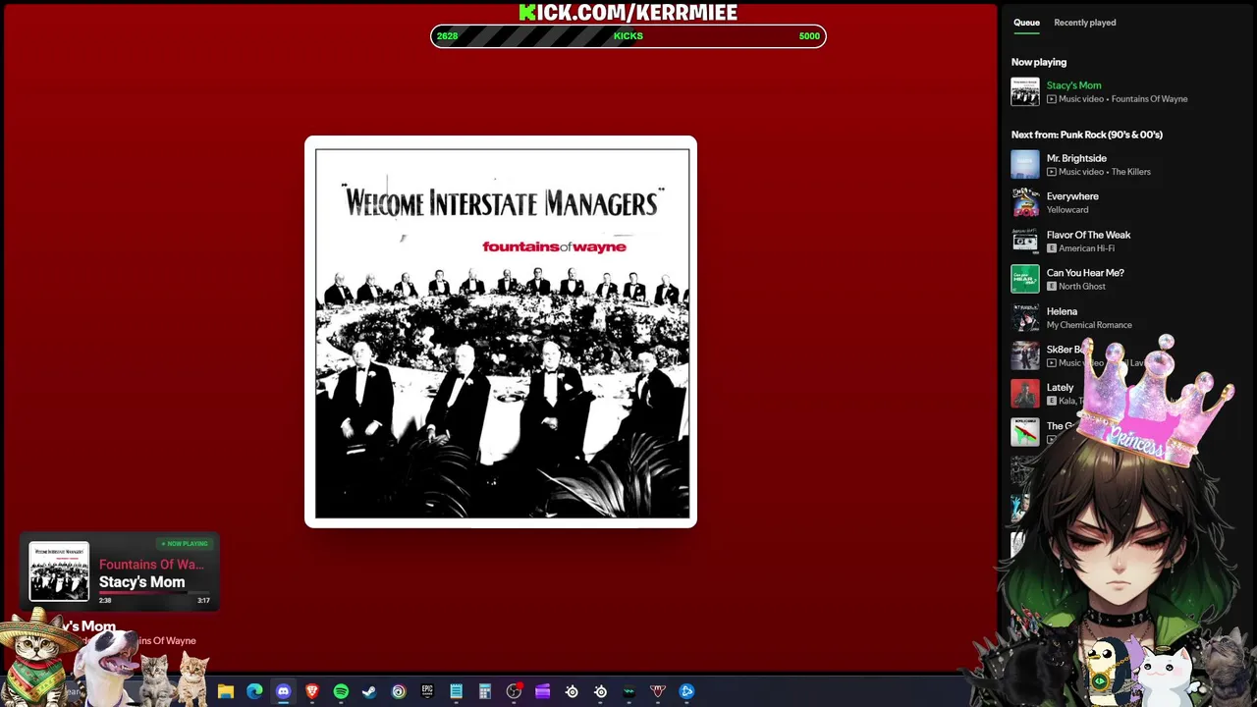Viewport: 1257px width, 707px height.
Task: Click song progress bar in Now Playing widget
Action: (x=154, y=593)
